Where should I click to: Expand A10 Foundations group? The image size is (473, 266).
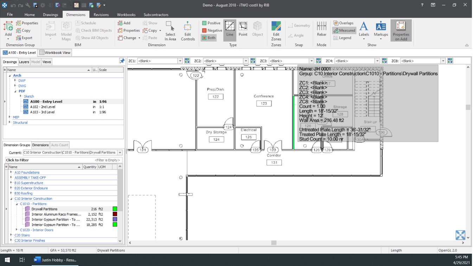click(11, 172)
